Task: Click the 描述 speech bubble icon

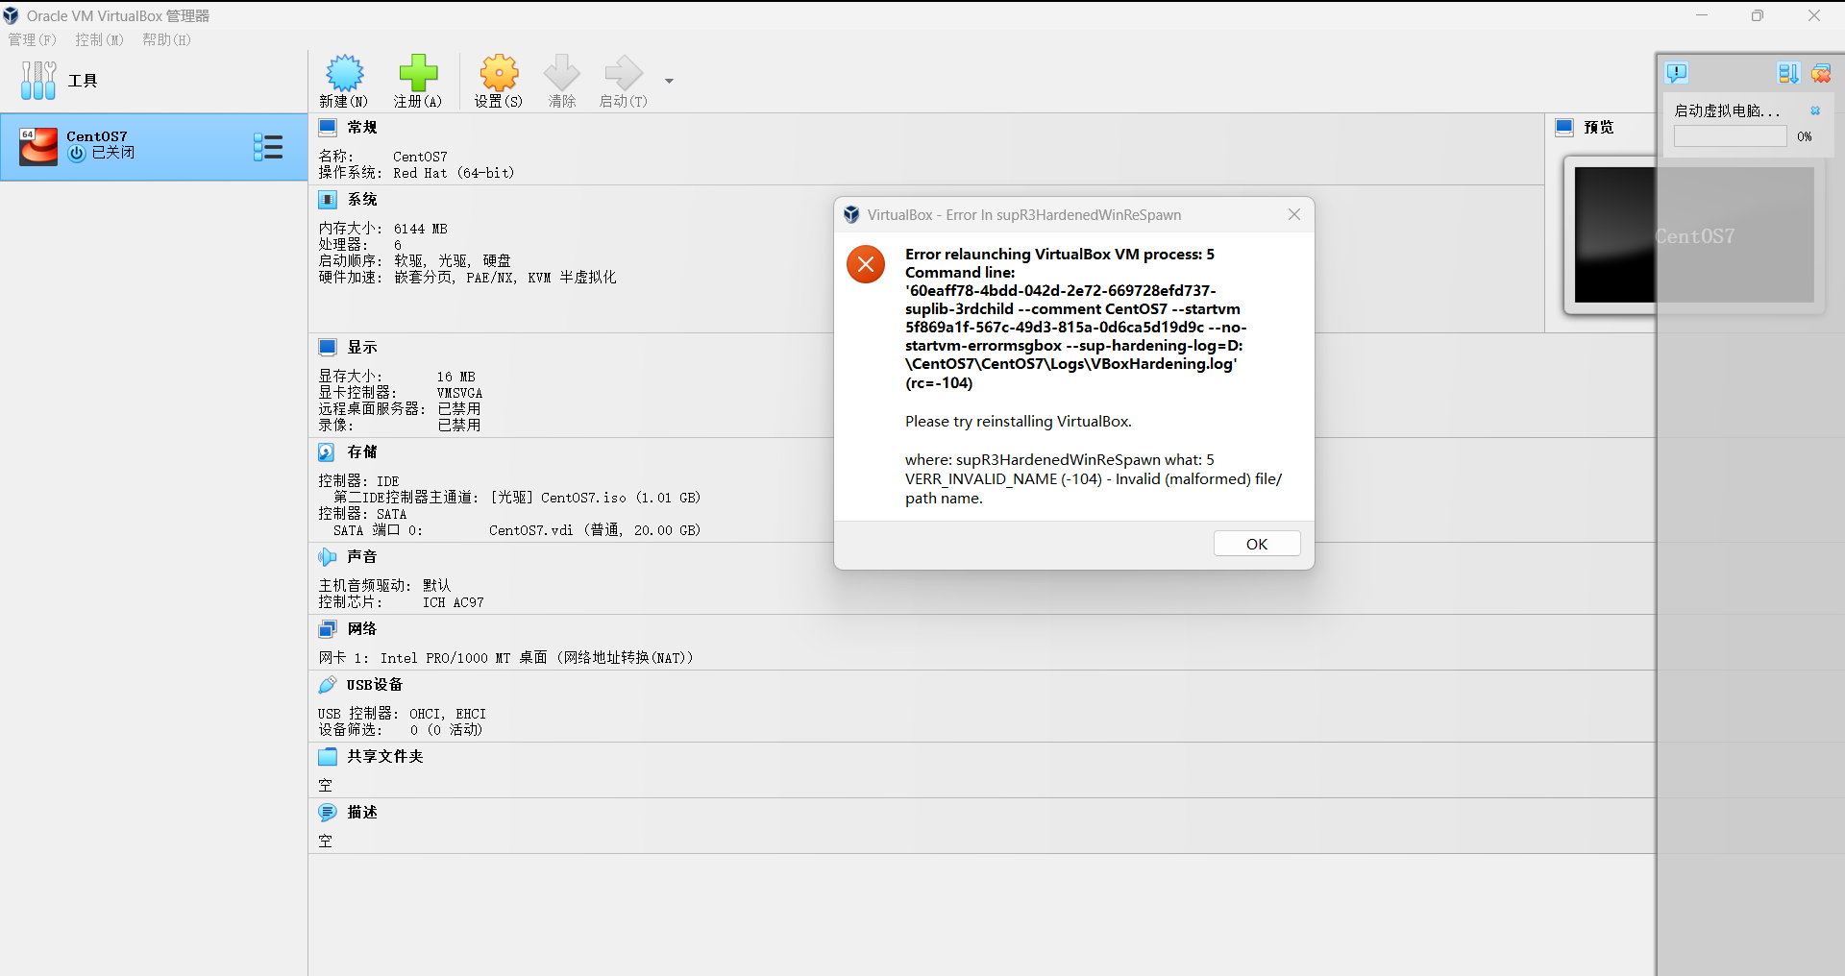Action: (x=328, y=813)
